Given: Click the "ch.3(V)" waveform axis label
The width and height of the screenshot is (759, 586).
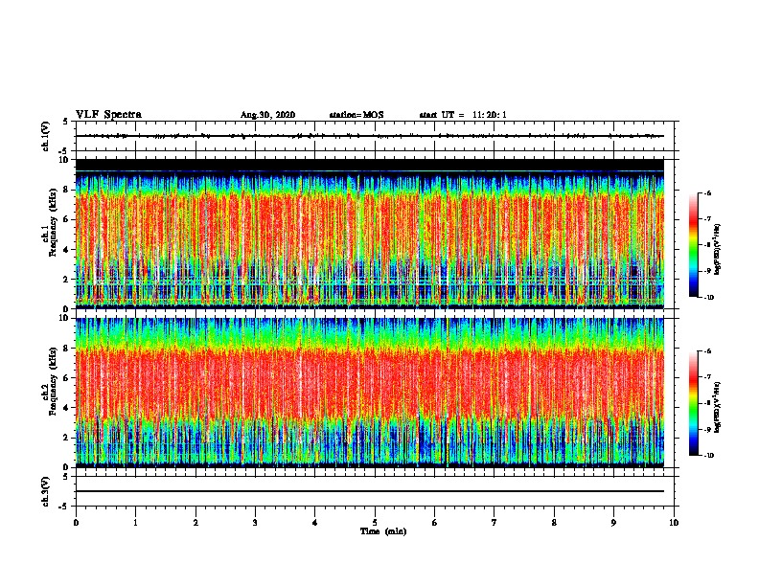Looking at the screenshot, I should point(45,491).
